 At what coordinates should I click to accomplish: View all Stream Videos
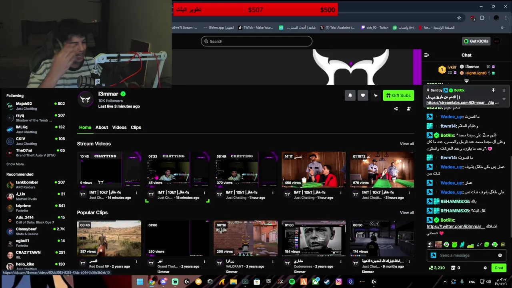407,144
